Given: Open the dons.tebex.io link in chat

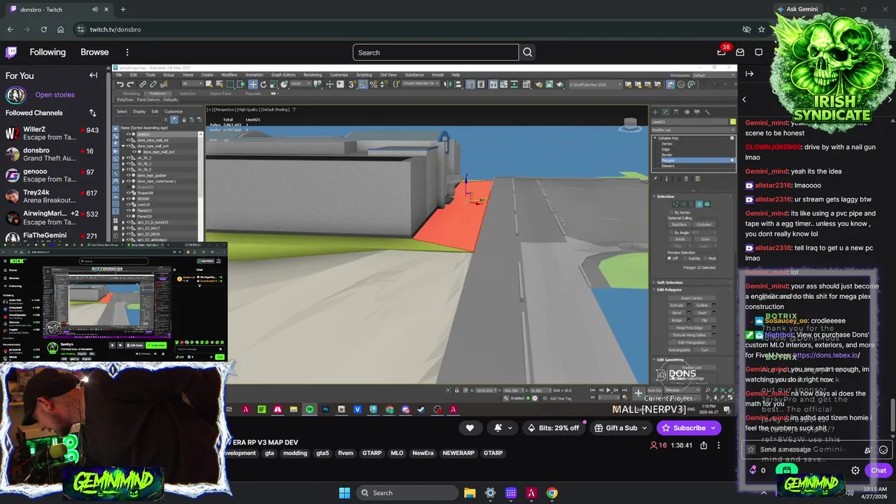Looking at the screenshot, I should coord(826,356).
